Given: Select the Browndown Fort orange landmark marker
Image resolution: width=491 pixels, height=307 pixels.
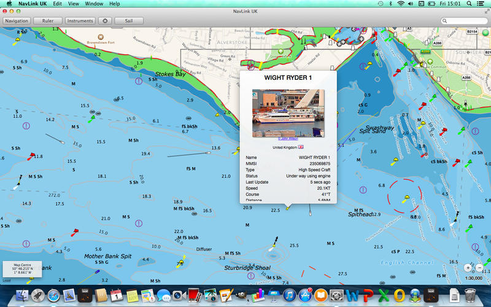Looking at the screenshot, I should pyautogui.click(x=101, y=37).
